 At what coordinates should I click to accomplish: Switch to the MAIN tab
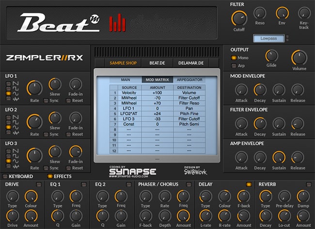(126, 80)
